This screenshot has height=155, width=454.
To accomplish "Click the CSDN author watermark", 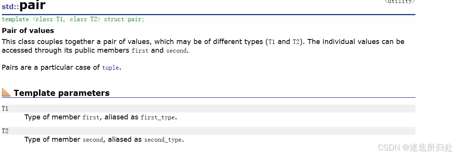I will coord(415,148).
